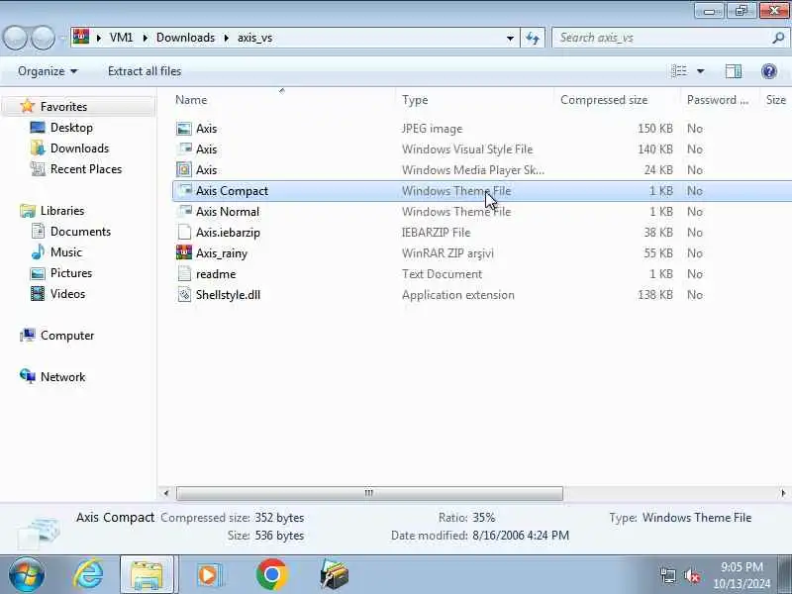792x594 pixels.
Task: Open WinRAR books icon on taskbar
Action: click(x=334, y=575)
